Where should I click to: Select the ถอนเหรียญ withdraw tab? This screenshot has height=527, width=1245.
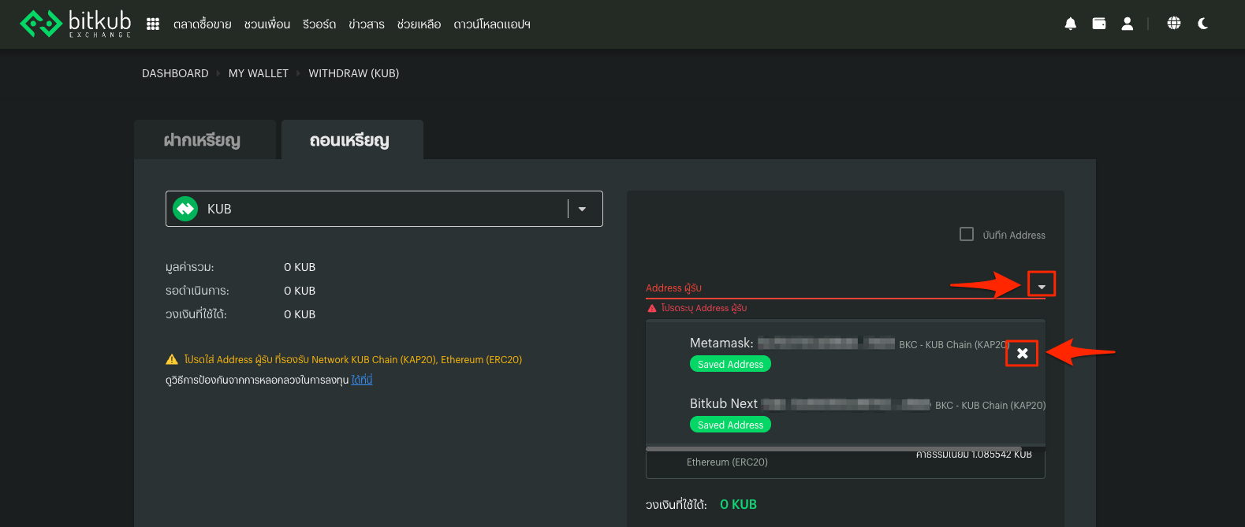coord(352,140)
